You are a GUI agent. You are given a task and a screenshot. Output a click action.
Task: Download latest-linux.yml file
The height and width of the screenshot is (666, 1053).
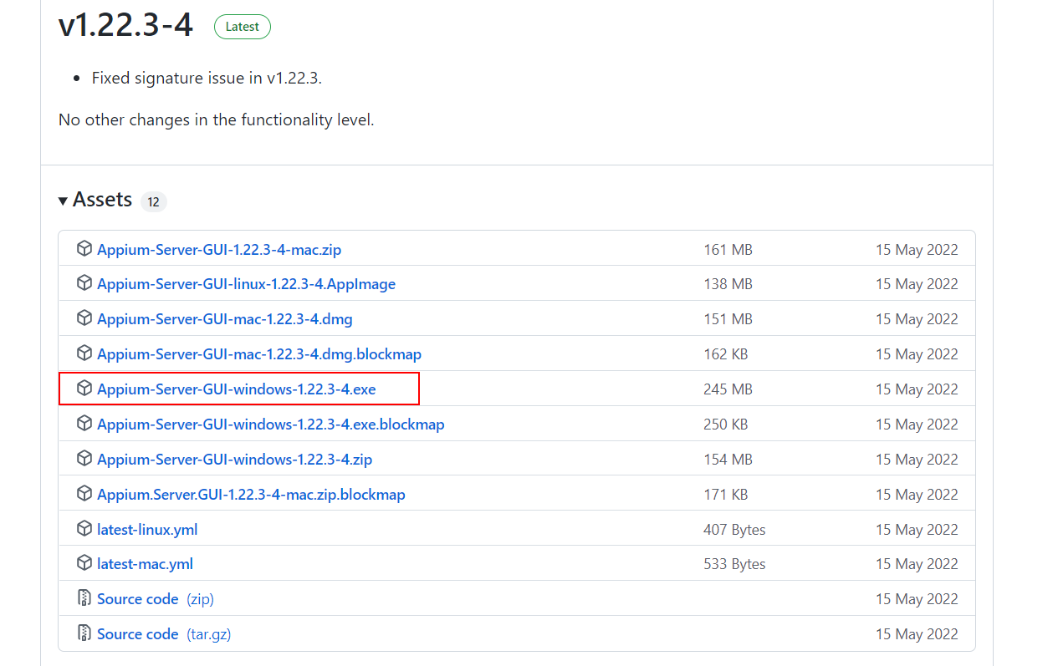pos(147,530)
